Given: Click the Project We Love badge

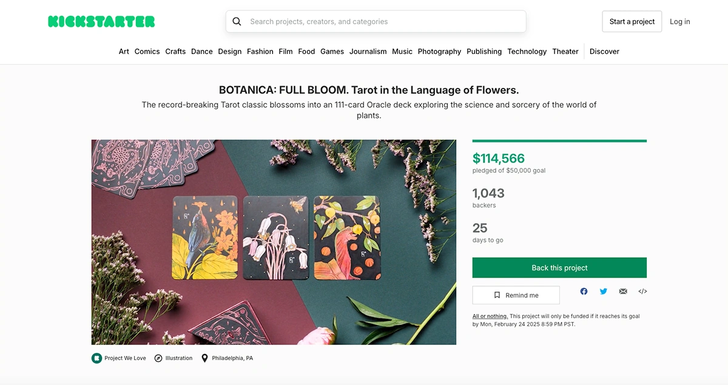Looking at the screenshot, I should tap(119, 358).
